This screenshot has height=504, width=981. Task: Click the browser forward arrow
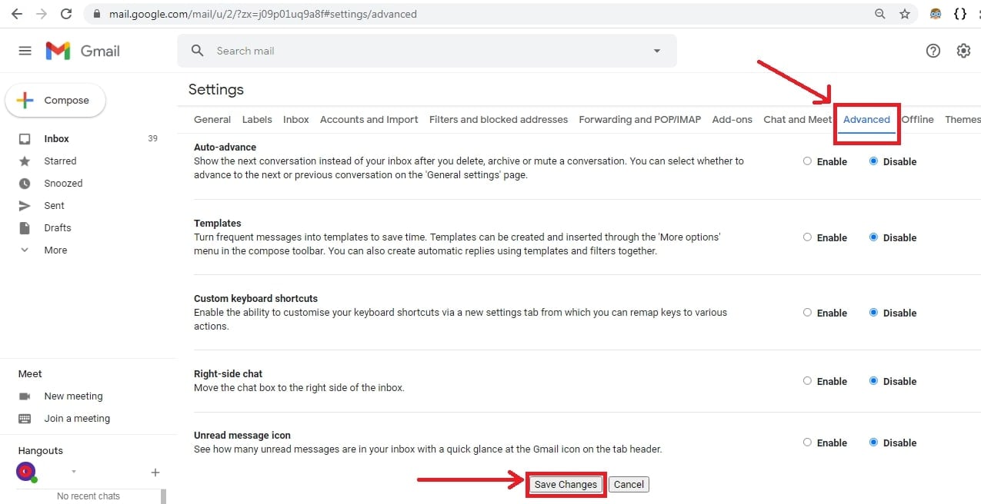(42, 14)
